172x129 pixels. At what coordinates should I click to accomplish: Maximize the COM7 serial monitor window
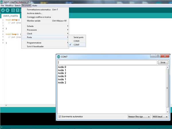click(x=158, y=56)
